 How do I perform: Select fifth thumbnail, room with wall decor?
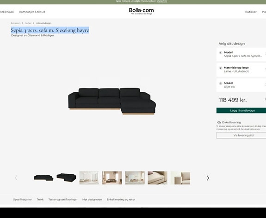[x=135, y=178]
